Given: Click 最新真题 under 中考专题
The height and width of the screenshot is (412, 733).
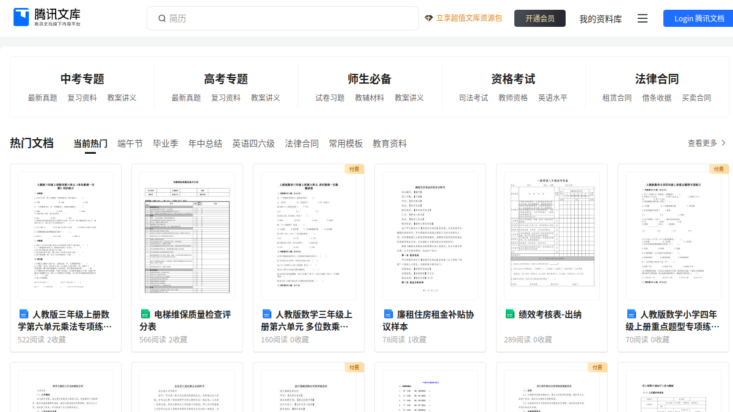Looking at the screenshot, I should pyautogui.click(x=43, y=98).
